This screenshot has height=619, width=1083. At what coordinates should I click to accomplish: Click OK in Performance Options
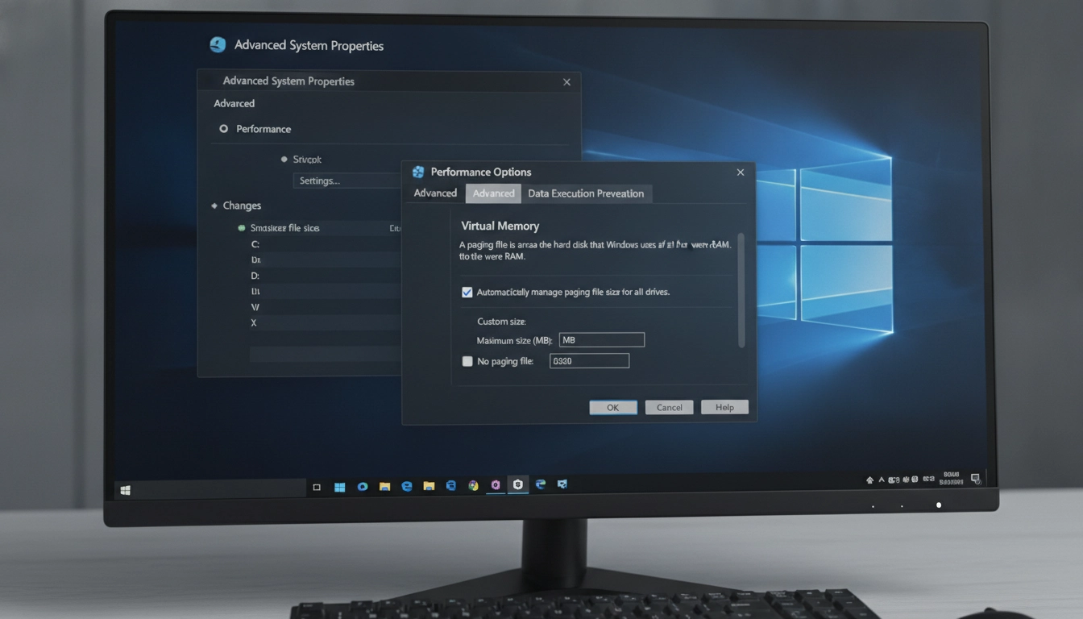click(613, 407)
